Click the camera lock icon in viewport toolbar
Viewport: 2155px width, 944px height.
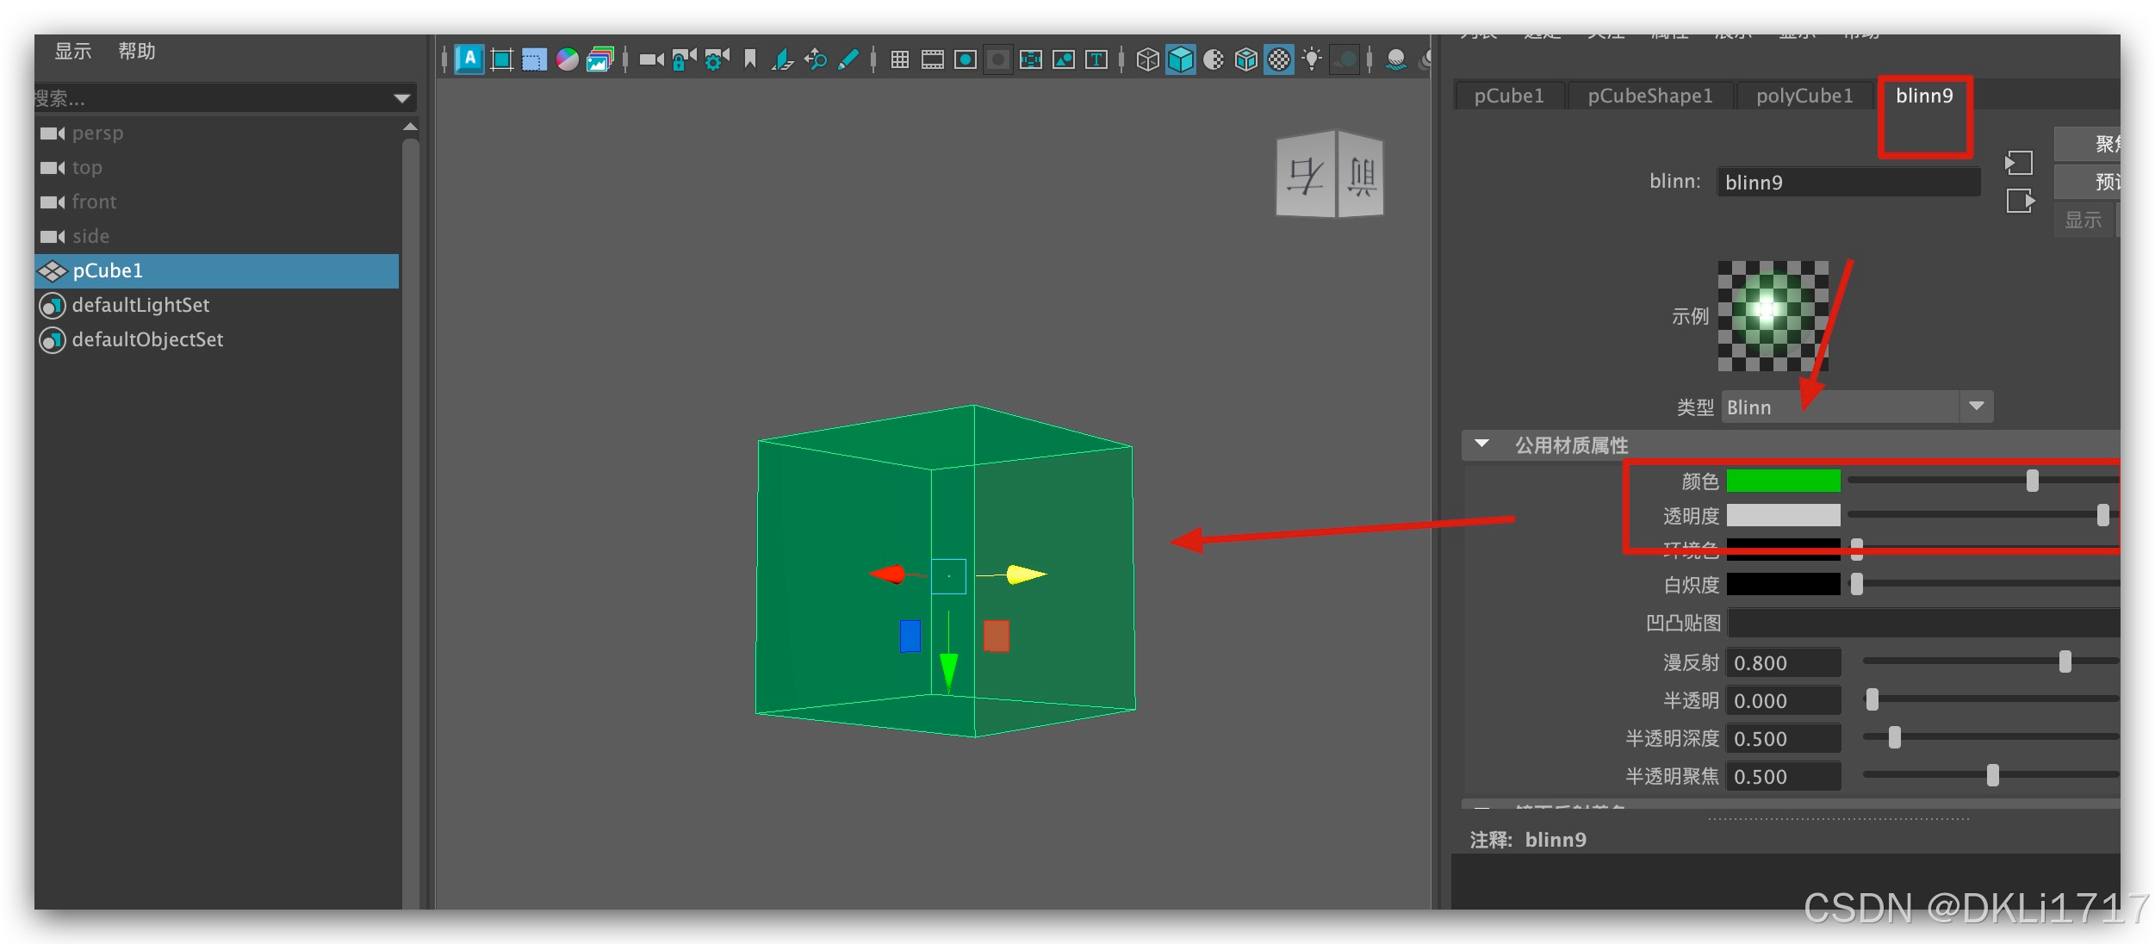pos(684,59)
